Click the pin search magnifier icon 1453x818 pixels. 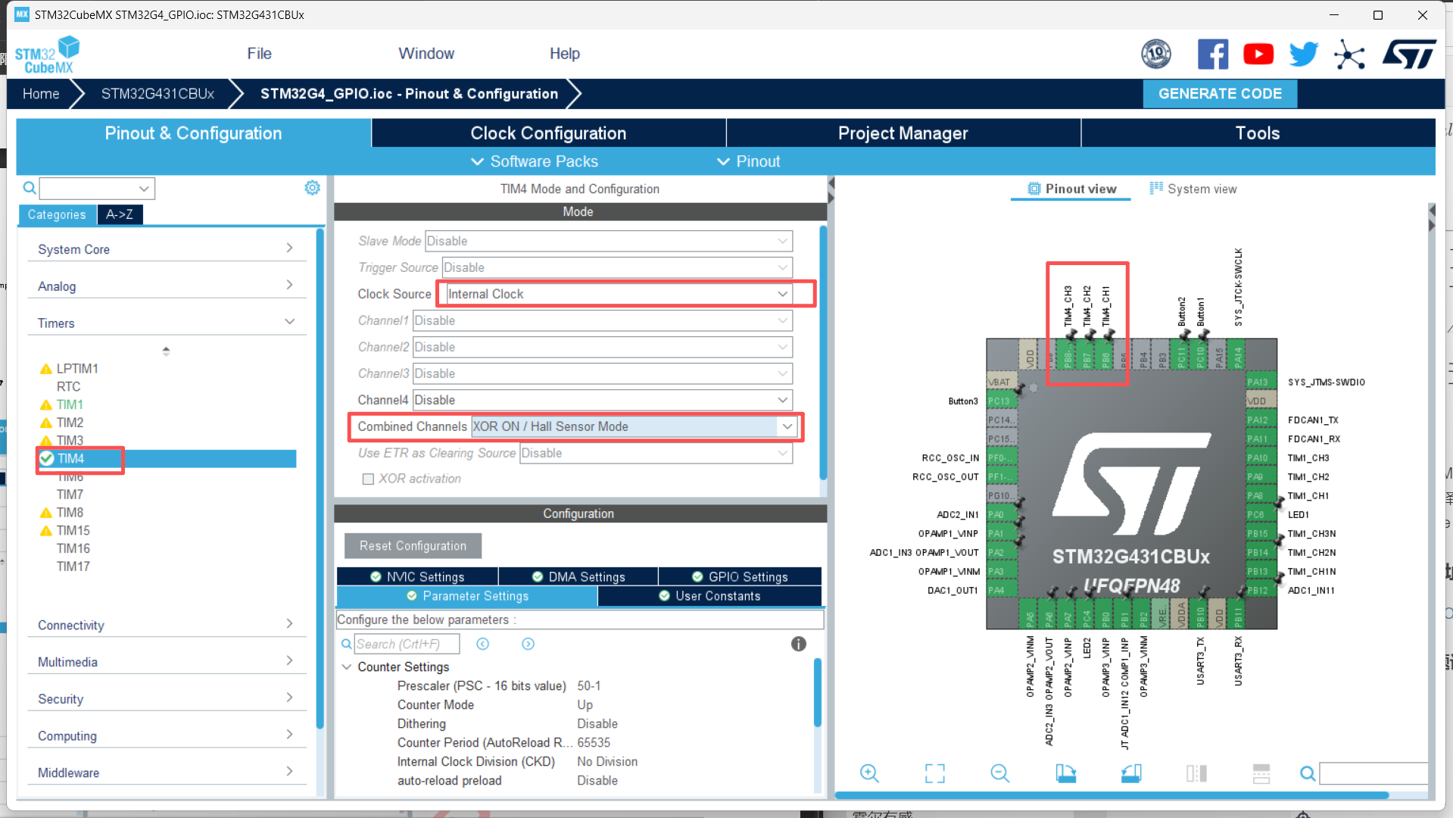(1308, 773)
